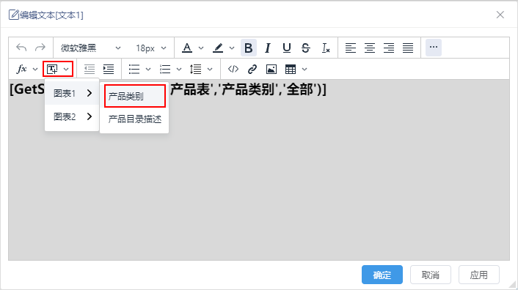Toggle italic formatting
This screenshot has width=518, height=290.
pos(268,48)
